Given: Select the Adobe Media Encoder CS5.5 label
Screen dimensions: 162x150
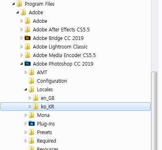Looking at the screenshot, I should (x=64, y=55).
